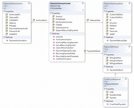Select the BillingFirstName property text
134x108 pixels.
pos(116,61)
